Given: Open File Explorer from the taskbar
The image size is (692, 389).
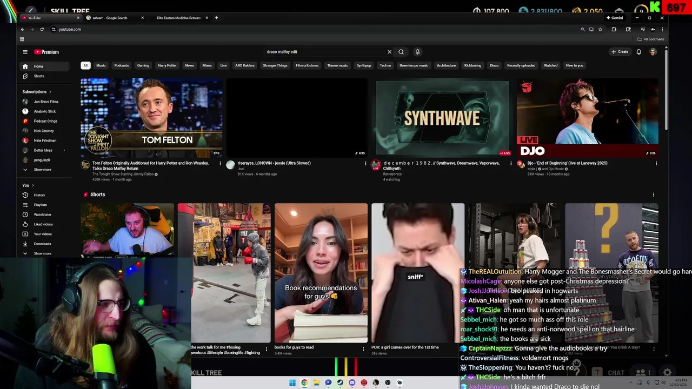Looking at the screenshot, I should [x=316, y=383].
